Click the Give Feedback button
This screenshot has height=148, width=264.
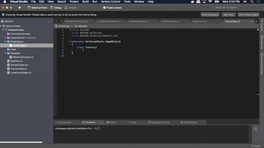tap(210, 15)
